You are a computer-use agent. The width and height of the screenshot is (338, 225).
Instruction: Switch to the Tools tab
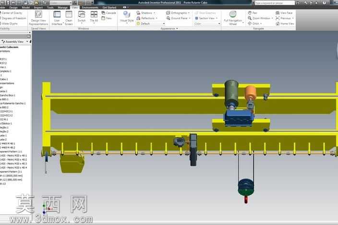50,7
